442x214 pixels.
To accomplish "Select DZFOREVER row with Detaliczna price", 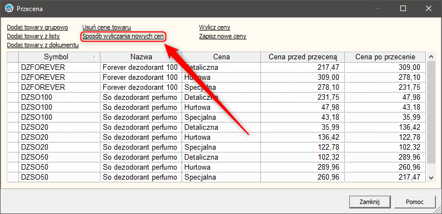I will tap(217, 67).
